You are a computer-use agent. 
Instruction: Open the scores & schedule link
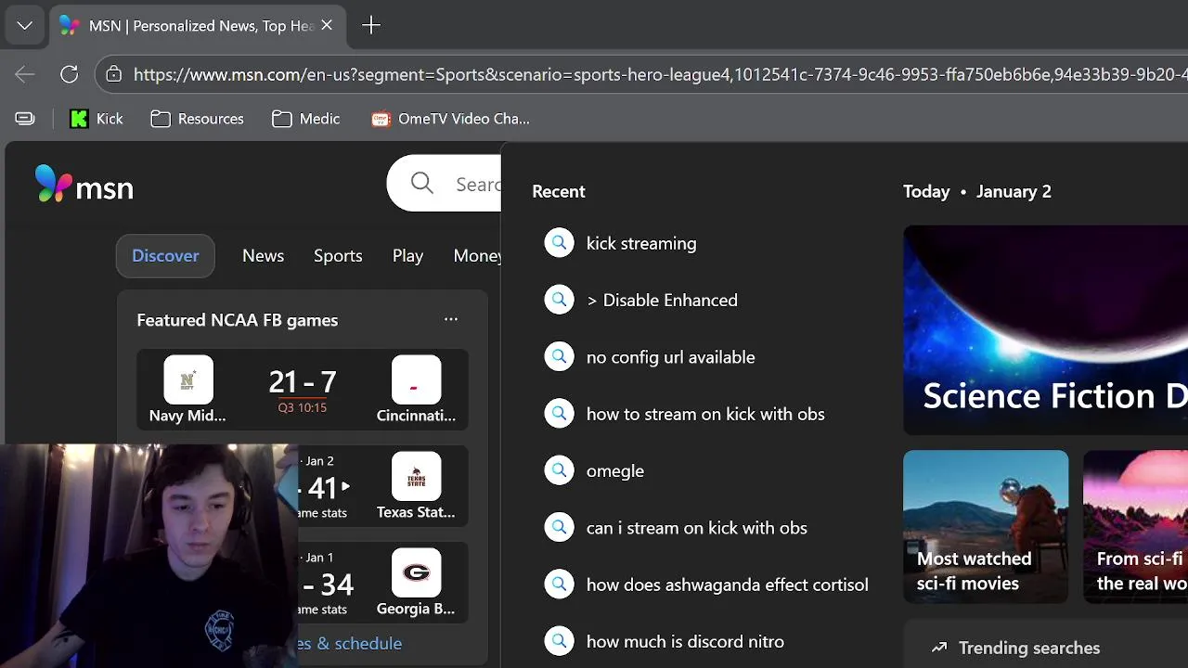coord(350,644)
